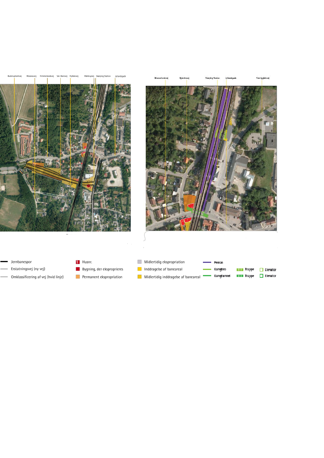Click the Sdr. Banevej street label

pyautogui.click(x=62, y=76)
